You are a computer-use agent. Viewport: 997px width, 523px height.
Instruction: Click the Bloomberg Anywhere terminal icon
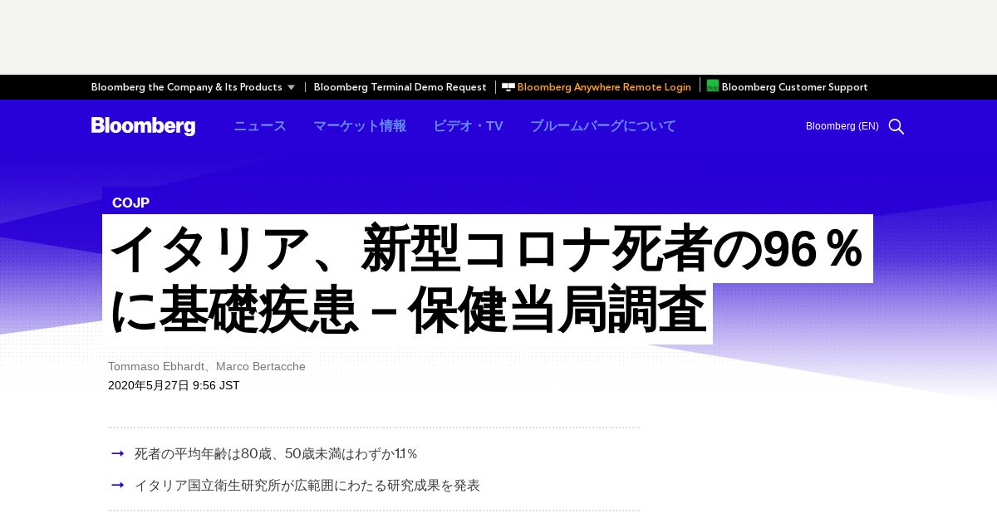click(x=508, y=86)
